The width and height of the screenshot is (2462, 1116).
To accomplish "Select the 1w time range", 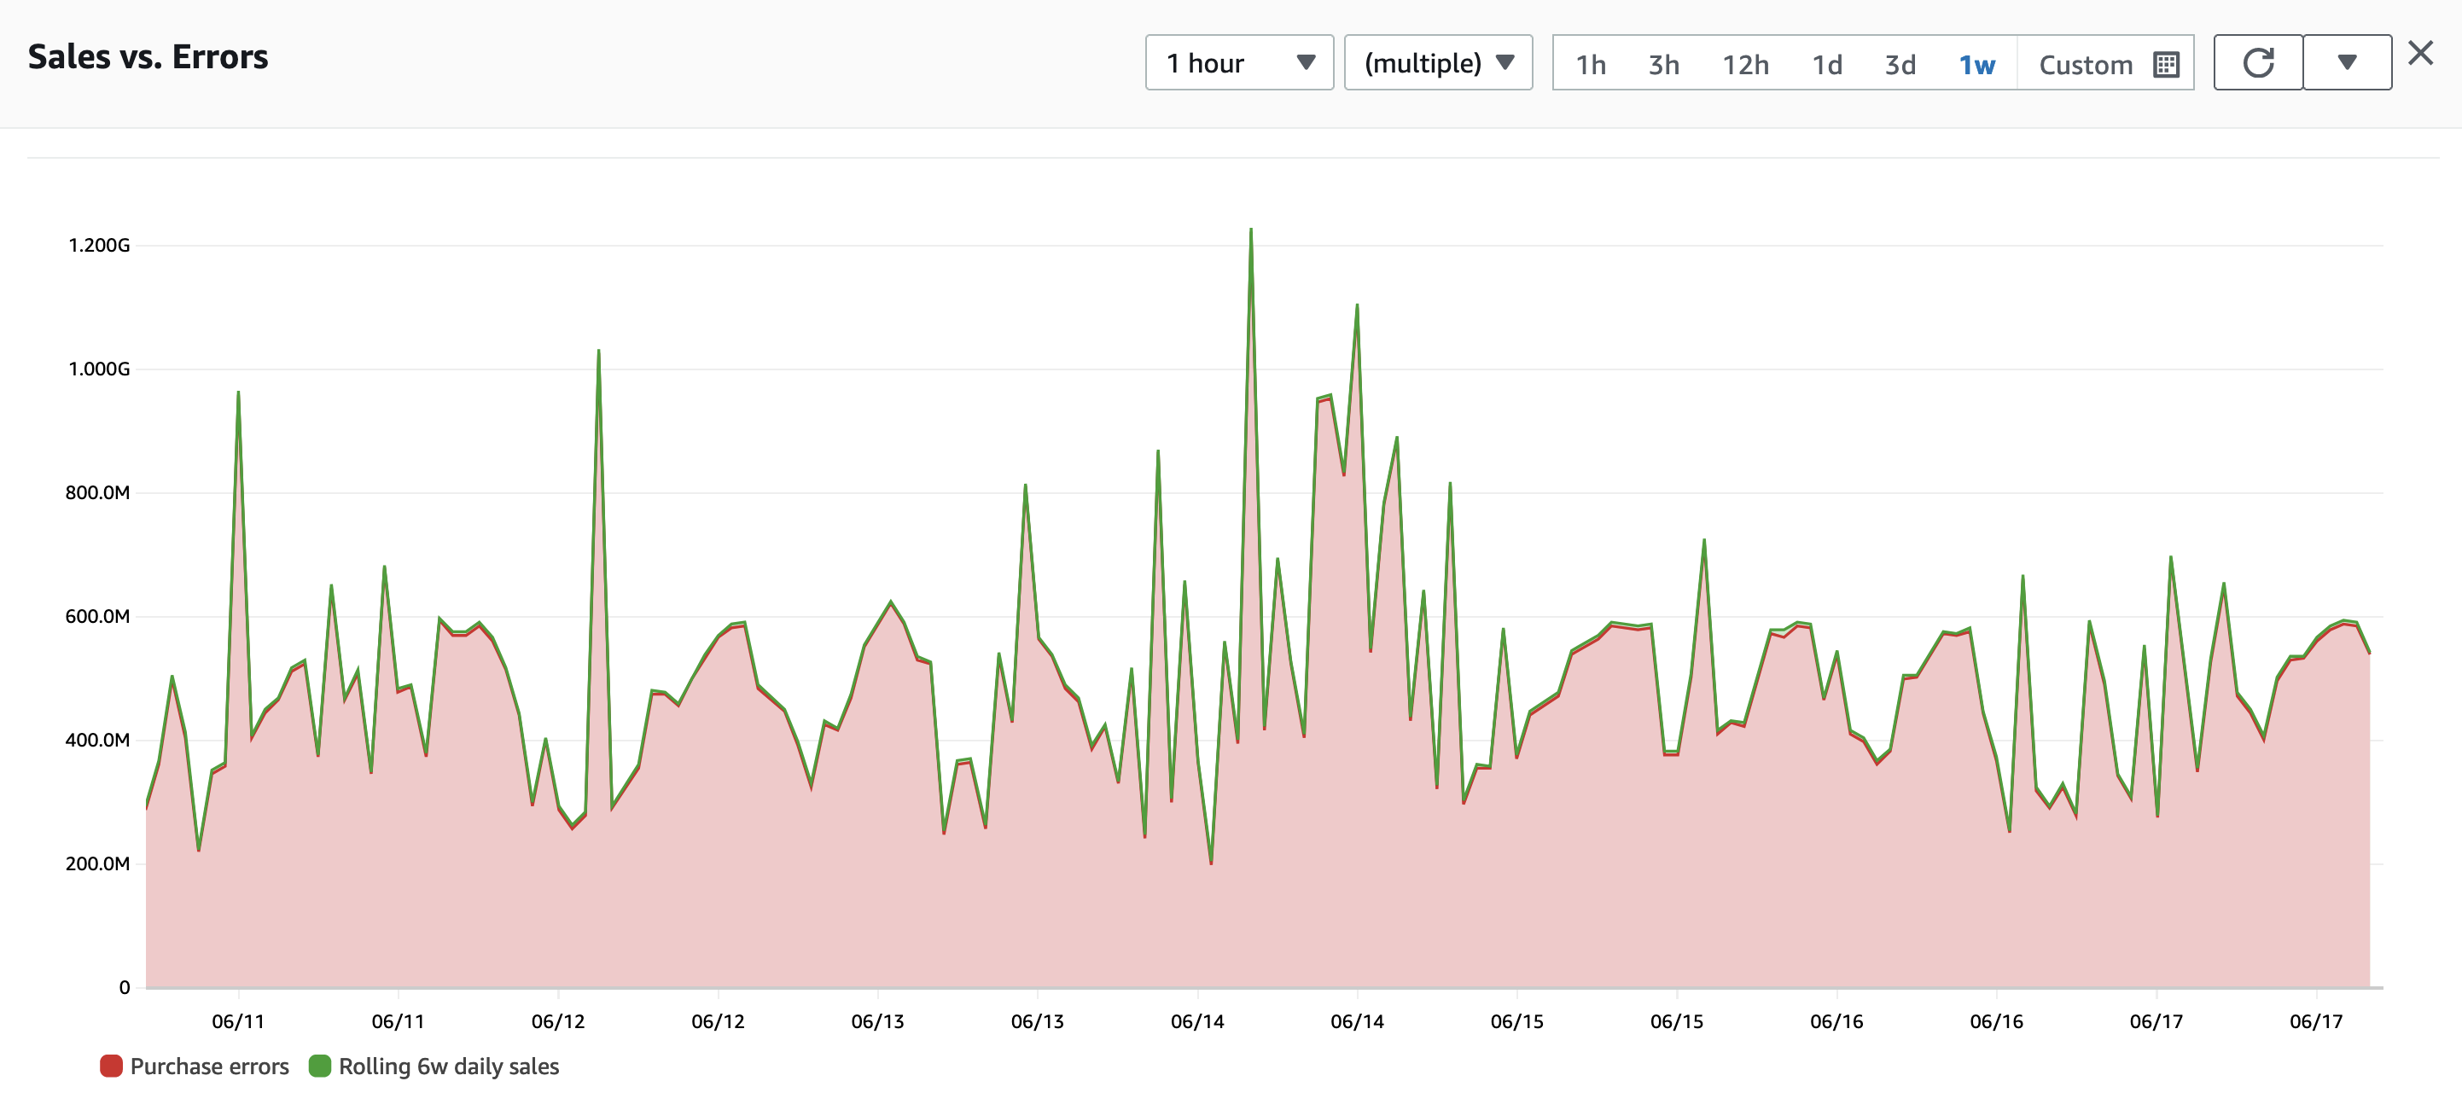I will coord(1976,64).
